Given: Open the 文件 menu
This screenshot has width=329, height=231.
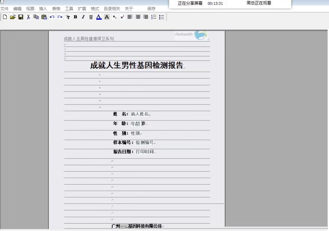Looking at the screenshot, I should [x=5, y=9].
